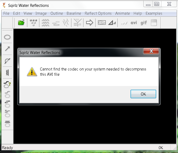
Task: Select the vertical zigzag line tool
Action: pyautogui.click(x=7, y=72)
